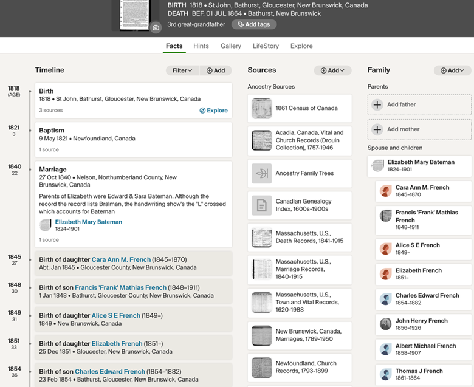Click the plus icon beside Add mother
The image size is (474, 387).
(377, 129)
